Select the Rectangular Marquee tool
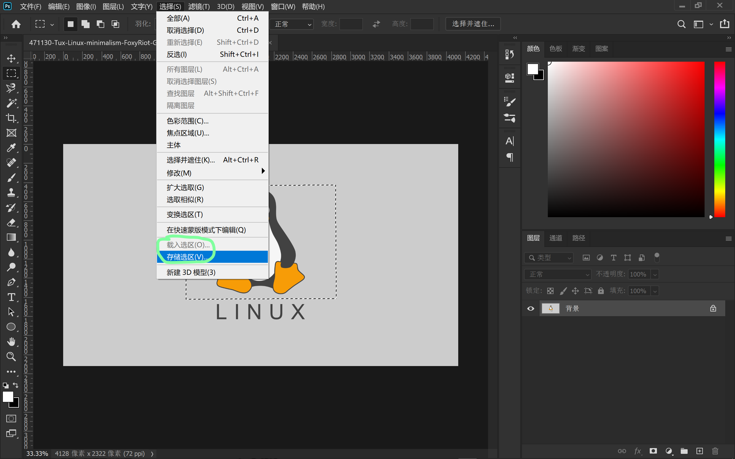The height and width of the screenshot is (459, 735). [11, 73]
